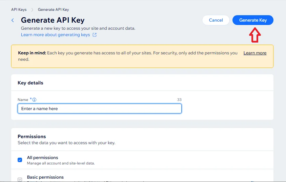Image resolution: width=286 pixels, height=182 pixels.
Task: Go to API Keys breadcrumb
Action: (19, 9)
